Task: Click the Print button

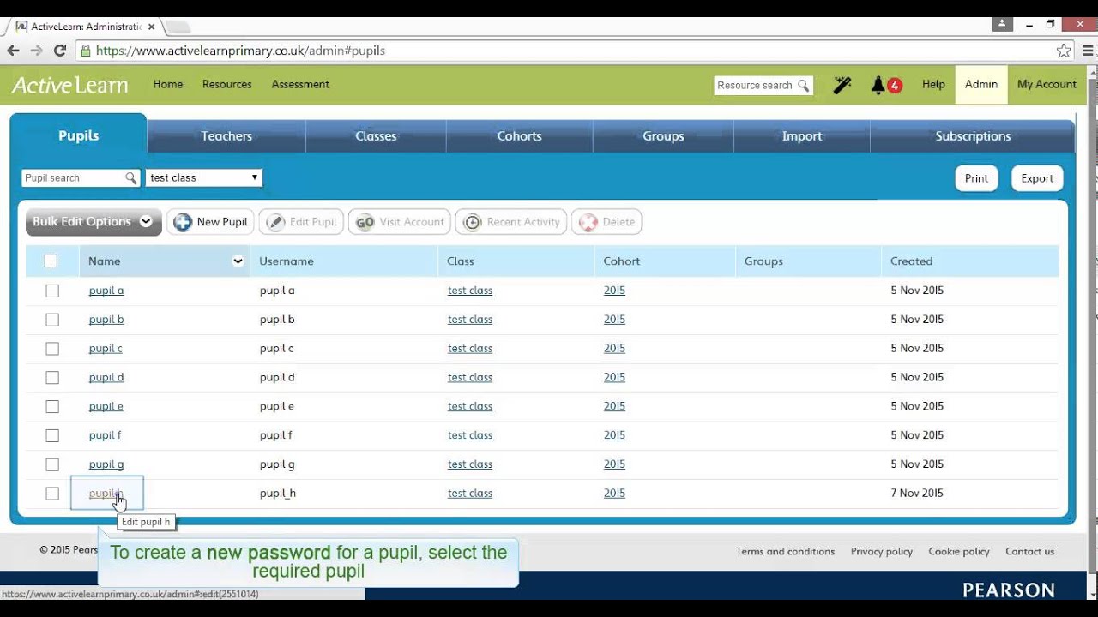Action: coord(976,178)
